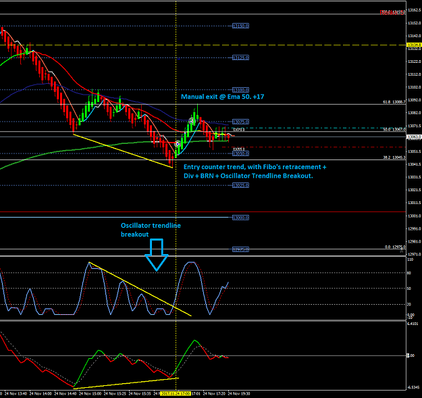Click 13082.0 on the price scale
422x398 pixels.
click(414, 113)
